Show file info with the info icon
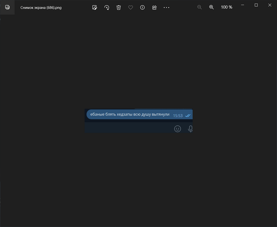Viewport: 277px width, 227px height. (142, 8)
